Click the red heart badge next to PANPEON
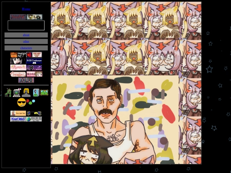231x173 pixels. (x=34, y=55)
